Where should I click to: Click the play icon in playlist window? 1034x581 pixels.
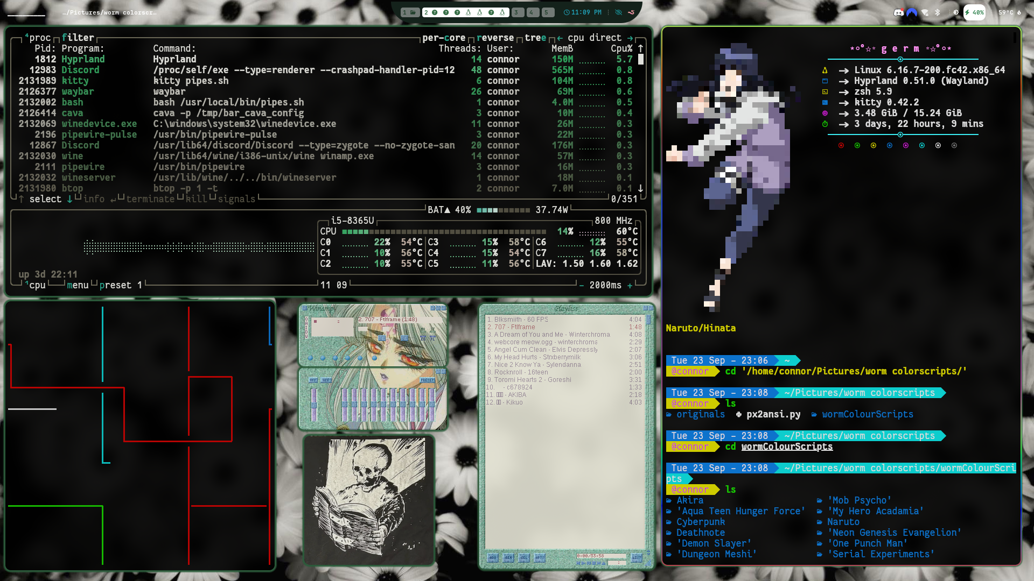pos(583,563)
